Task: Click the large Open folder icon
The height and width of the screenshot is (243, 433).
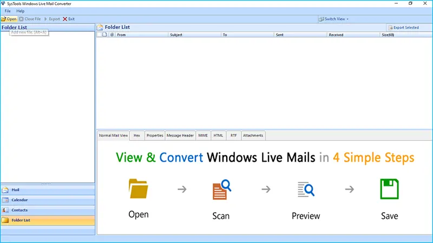Action: pyautogui.click(x=139, y=188)
